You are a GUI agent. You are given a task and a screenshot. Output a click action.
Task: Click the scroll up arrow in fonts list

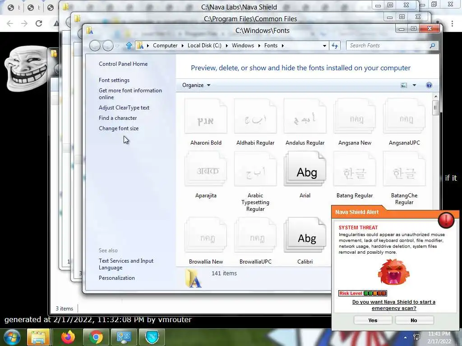coord(435,97)
